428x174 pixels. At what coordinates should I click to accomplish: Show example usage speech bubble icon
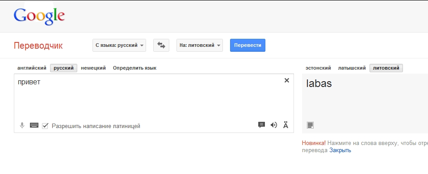[x=261, y=125]
